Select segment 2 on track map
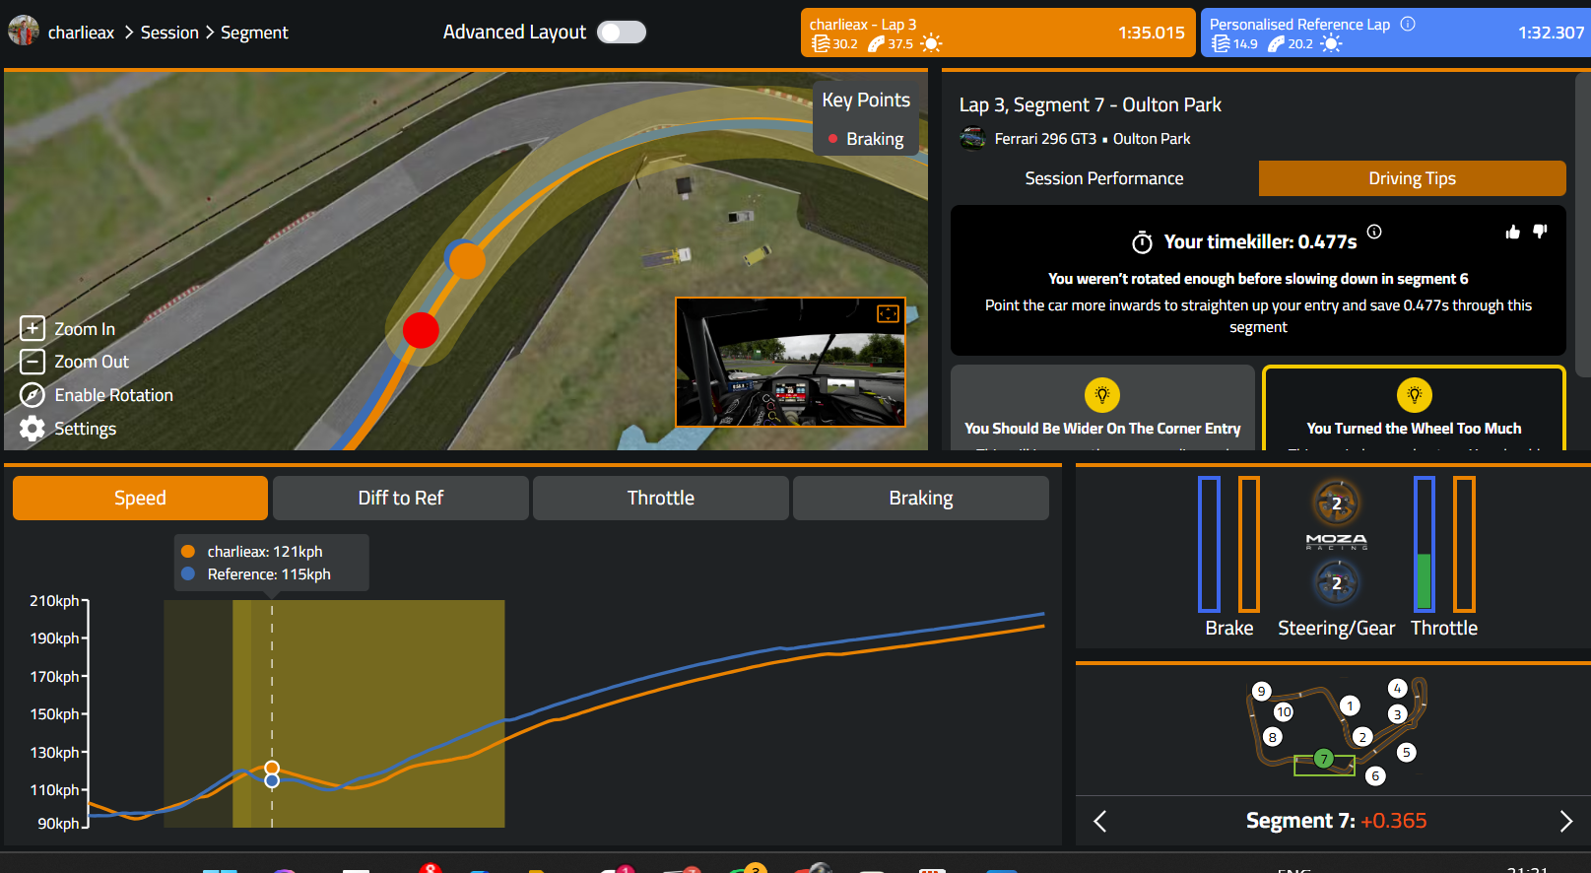The height and width of the screenshot is (873, 1591). click(x=1362, y=736)
